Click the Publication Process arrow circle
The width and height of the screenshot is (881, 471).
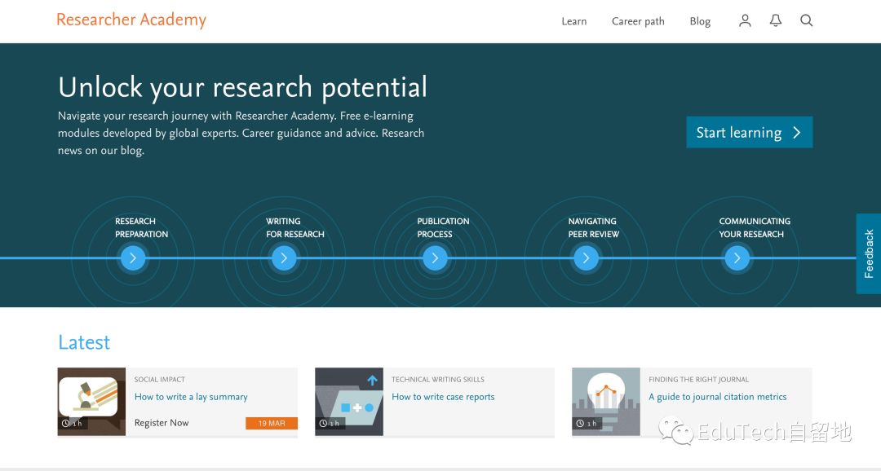tap(435, 258)
